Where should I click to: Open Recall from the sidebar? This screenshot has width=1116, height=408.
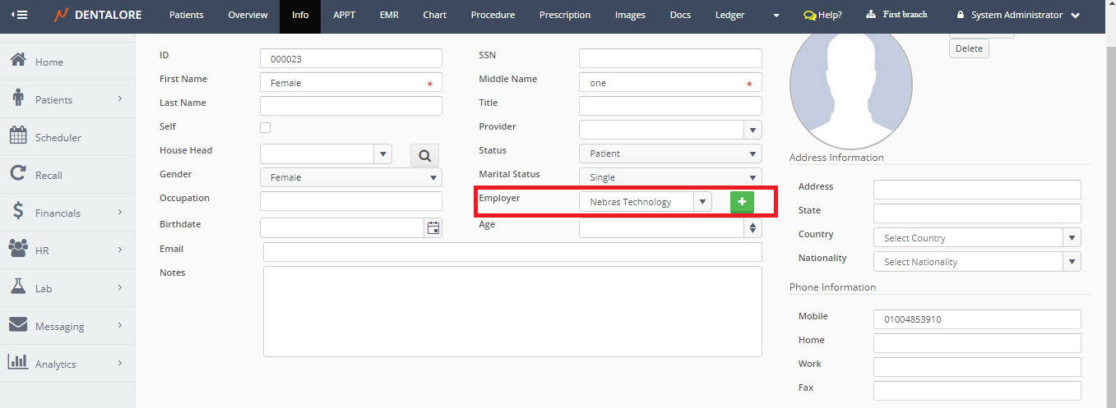(x=49, y=175)
